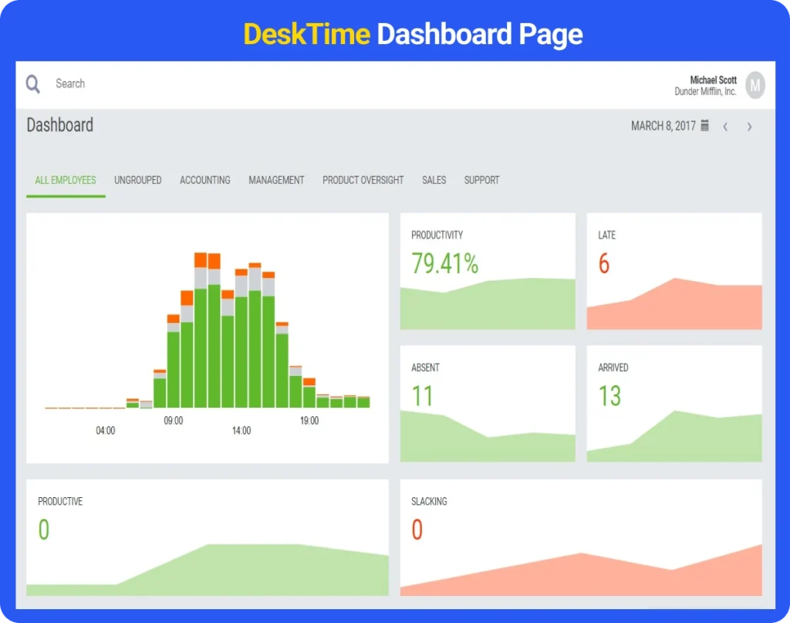This screenshot has width=790, height=623.
Task: Open the Productive employees card
Action: coord(207,537)
